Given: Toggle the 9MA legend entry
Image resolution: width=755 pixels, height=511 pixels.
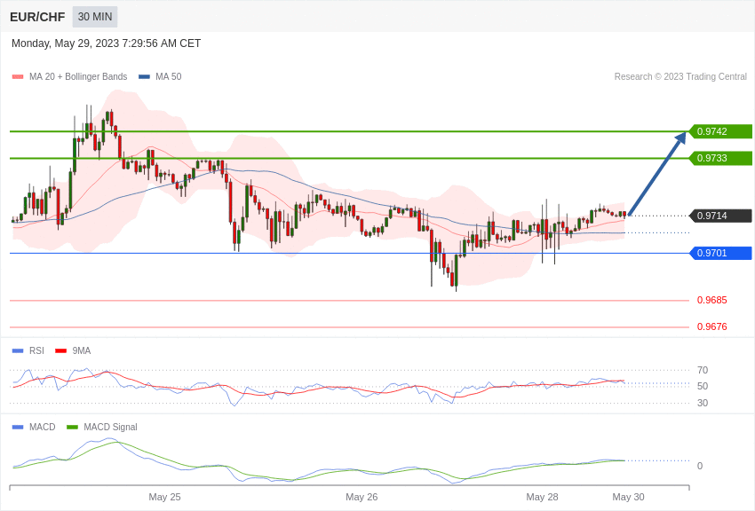Looking at the screenshot, I should coord(73,350).
